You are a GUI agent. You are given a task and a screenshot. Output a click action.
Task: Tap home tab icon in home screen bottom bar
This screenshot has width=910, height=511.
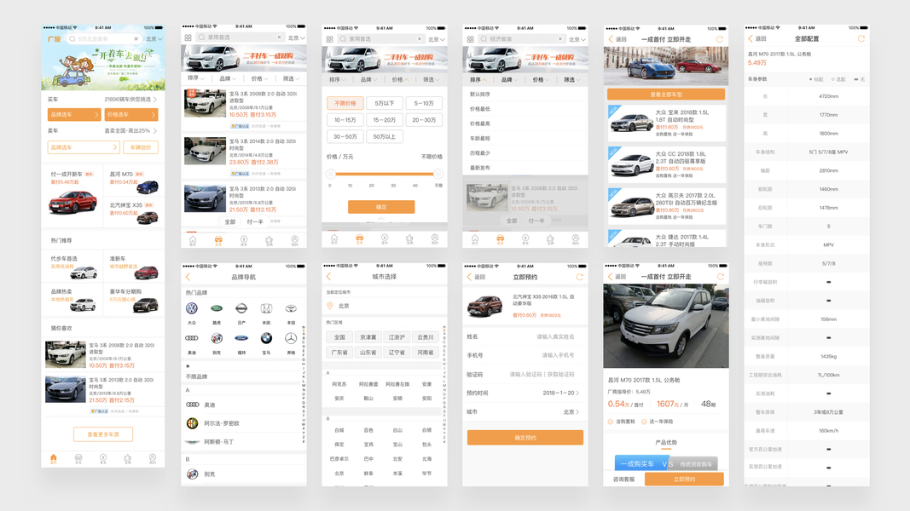54,458
